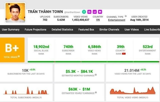Image resolution: width=160 pixels, height=102 pixels.
Task: Click the @tranthanhtown handle
Action: [72, 12]
